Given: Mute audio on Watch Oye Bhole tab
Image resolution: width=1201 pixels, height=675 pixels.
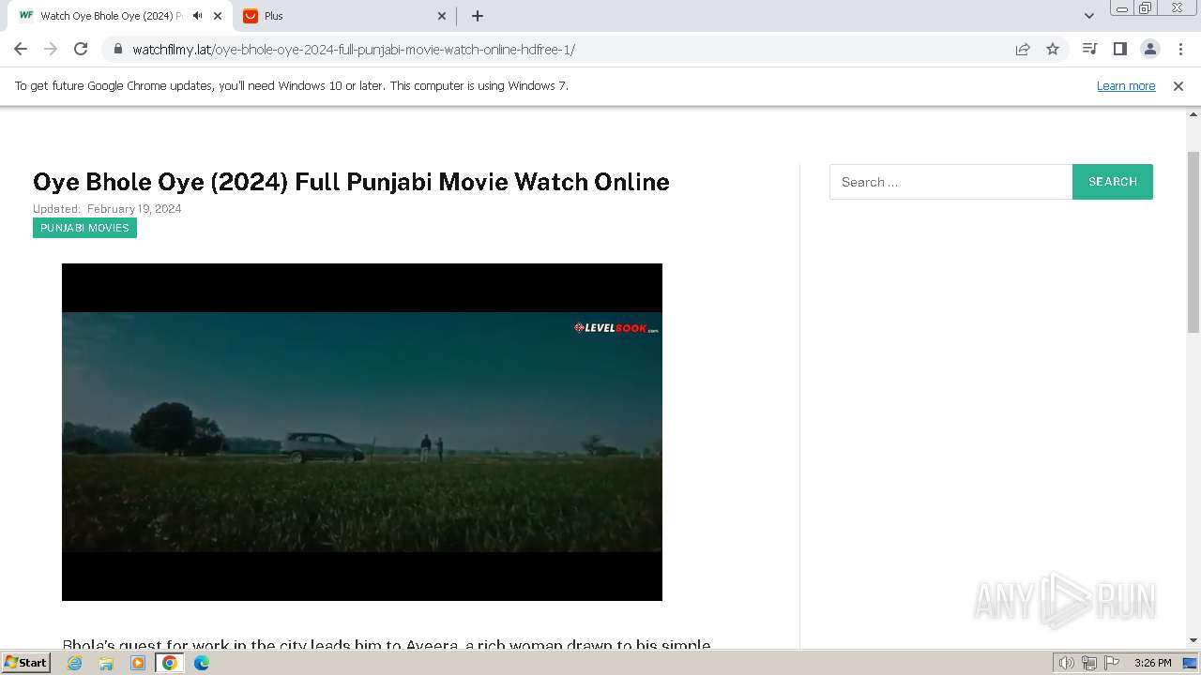Looking at the screenshot, I should click(197, 16).
